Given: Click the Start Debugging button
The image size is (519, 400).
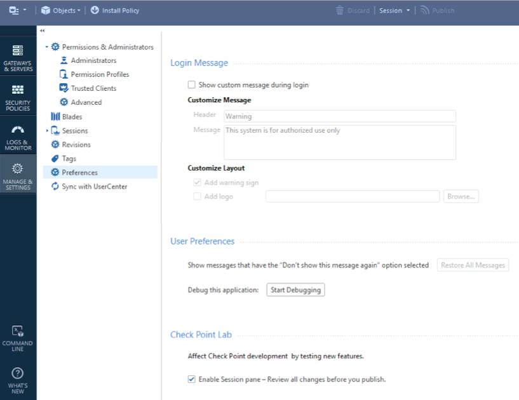Looking at the screenshot, I should [x=295, y=290].
